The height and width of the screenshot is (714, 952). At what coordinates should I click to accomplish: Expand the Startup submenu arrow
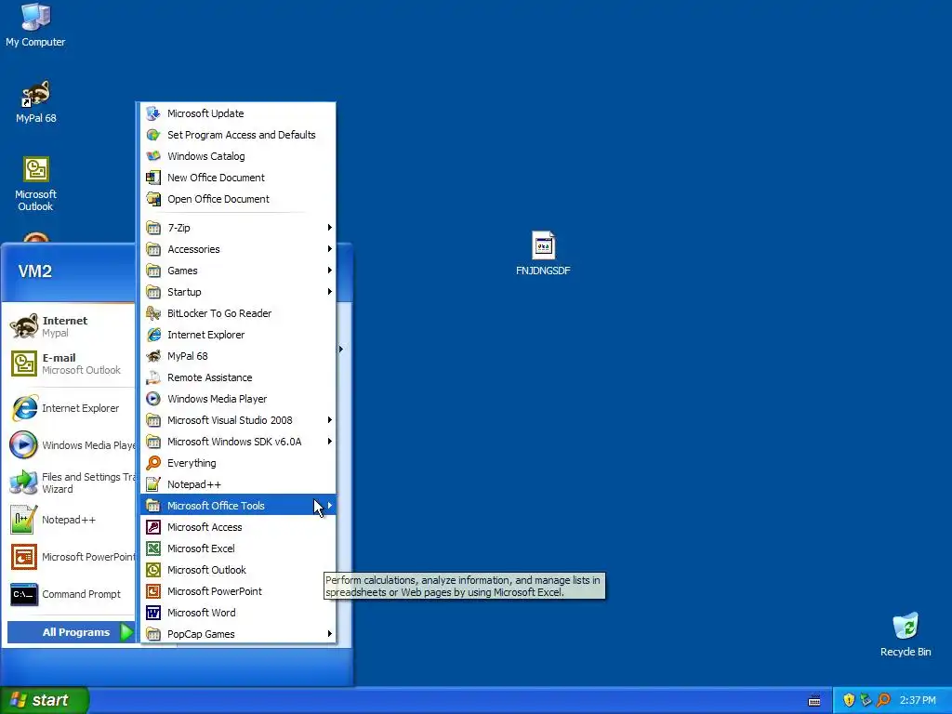(330, 291)
